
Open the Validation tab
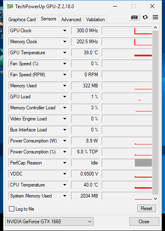(x=96, y=20)
